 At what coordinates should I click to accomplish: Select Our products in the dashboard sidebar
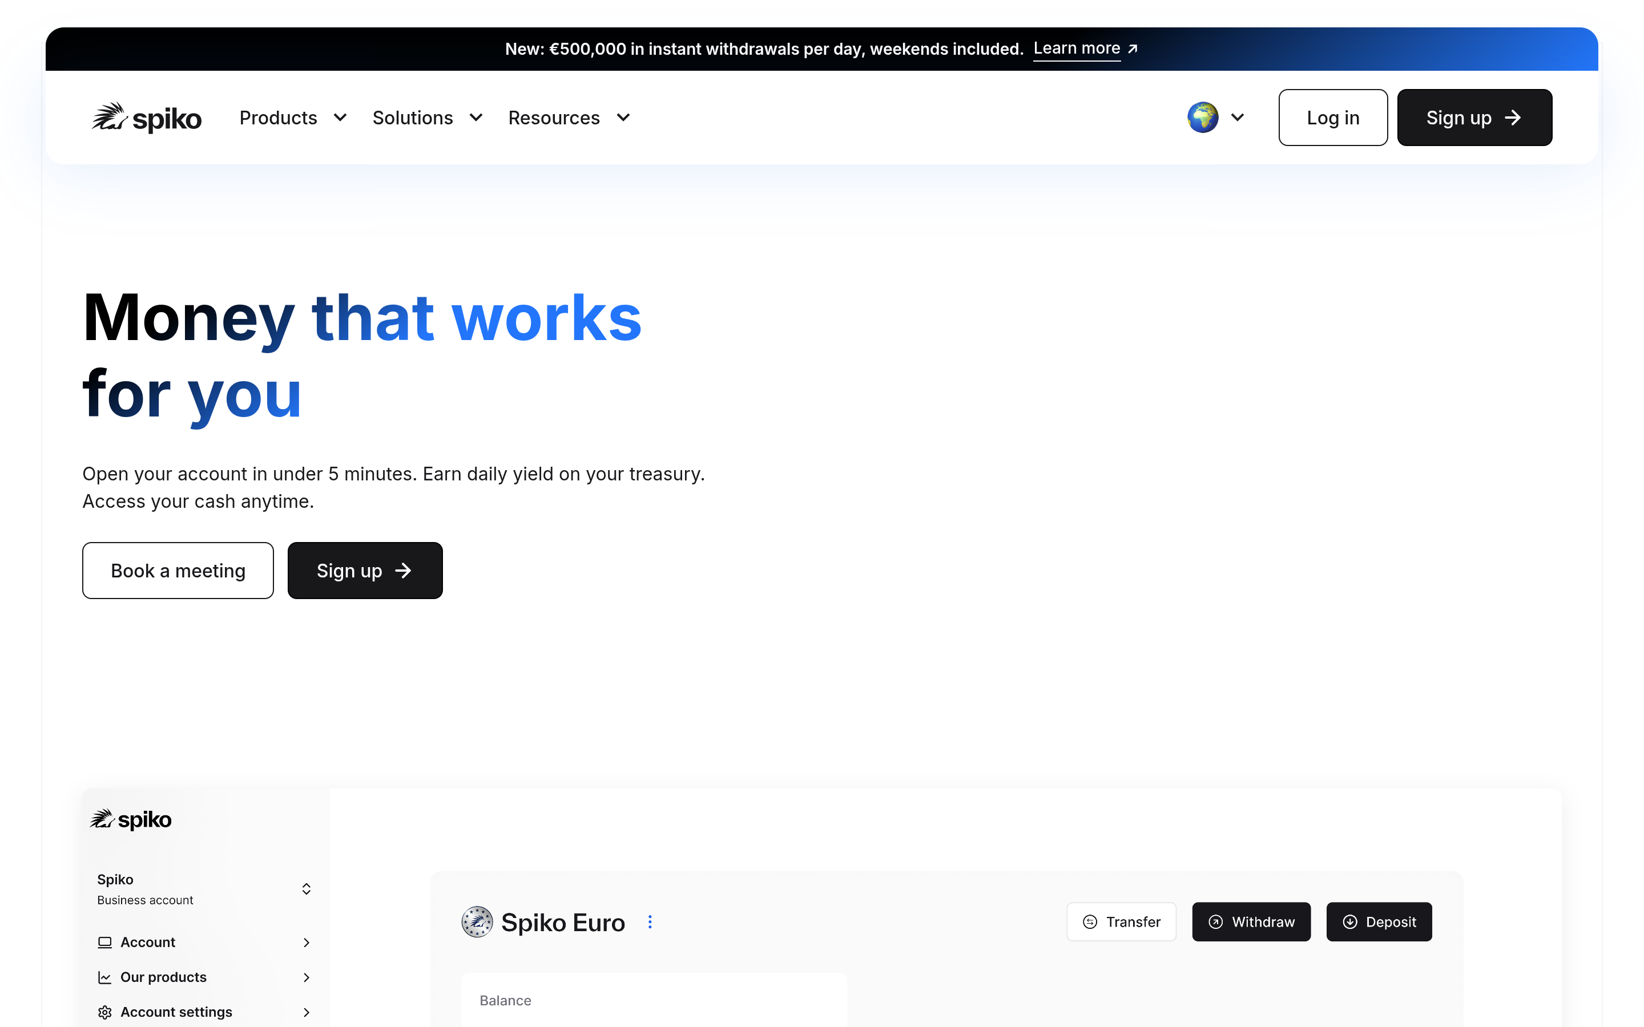click(x=204, y=977)
